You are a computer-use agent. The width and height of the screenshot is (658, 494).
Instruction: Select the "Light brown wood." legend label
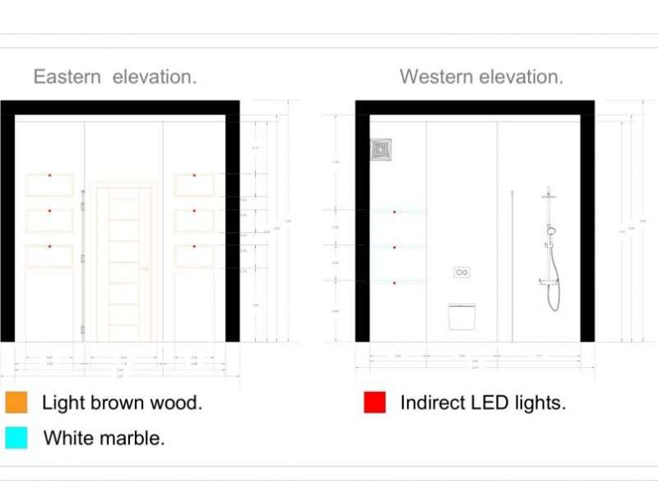(x=122, y=403)
